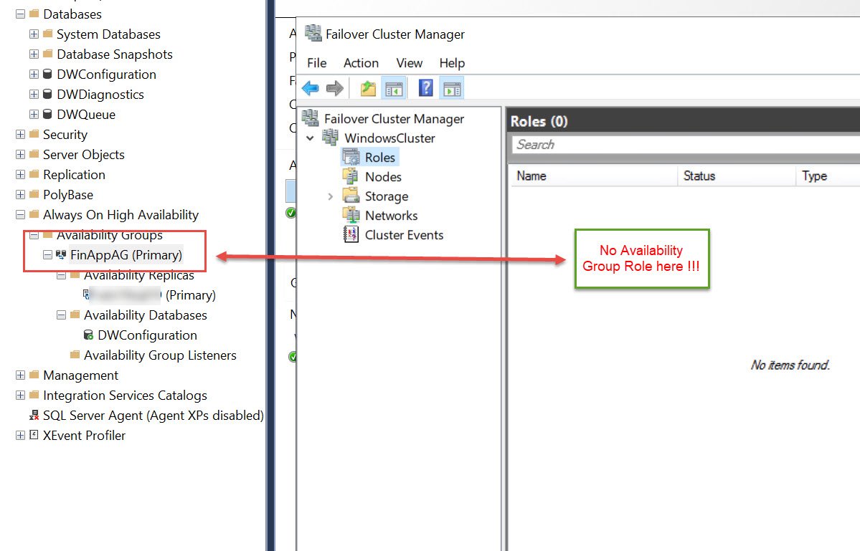Select Networks in the cluster tree
Screen dimensions: 860x551
pos(391,216)
